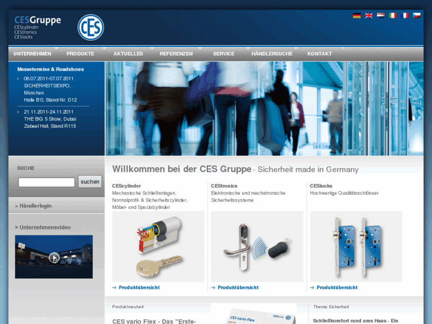This screenshot has height=324, width=432.
Task: Open Produktübersicht under CEStronics
Action: [x=238, y=287]
